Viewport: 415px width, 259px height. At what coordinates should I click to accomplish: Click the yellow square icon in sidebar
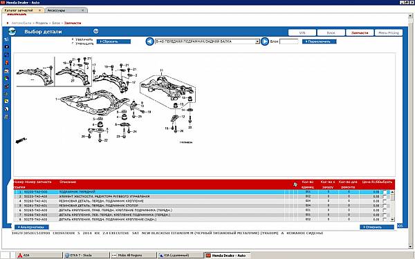[x=7, y=102]
